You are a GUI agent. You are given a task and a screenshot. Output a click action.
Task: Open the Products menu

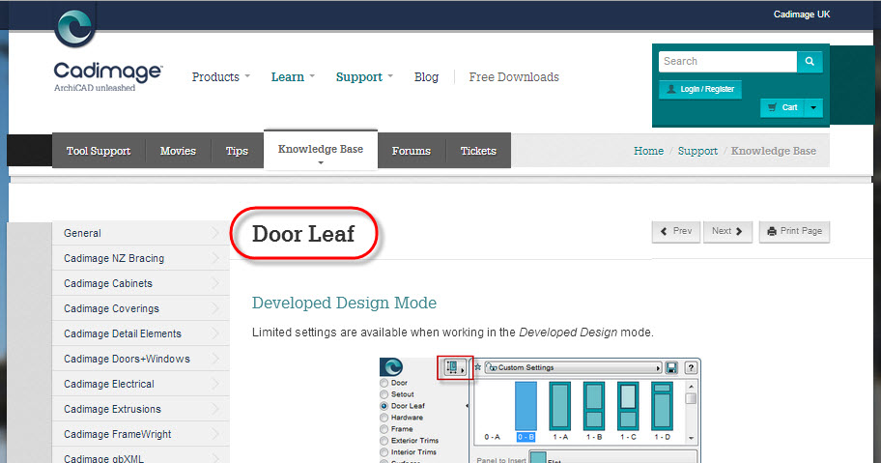[221, 77]
